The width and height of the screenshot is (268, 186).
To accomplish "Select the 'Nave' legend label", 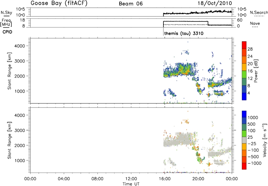I will [255, 23].
